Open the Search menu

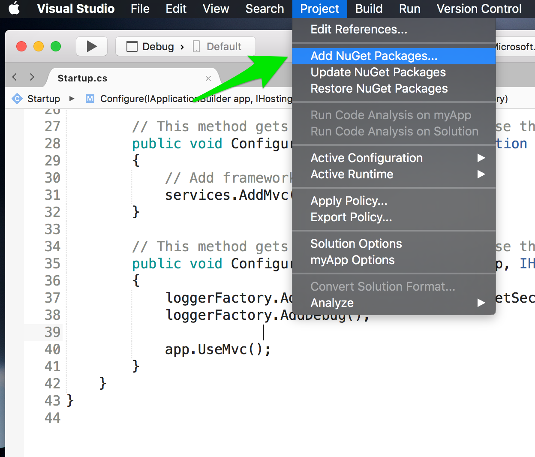265,9
